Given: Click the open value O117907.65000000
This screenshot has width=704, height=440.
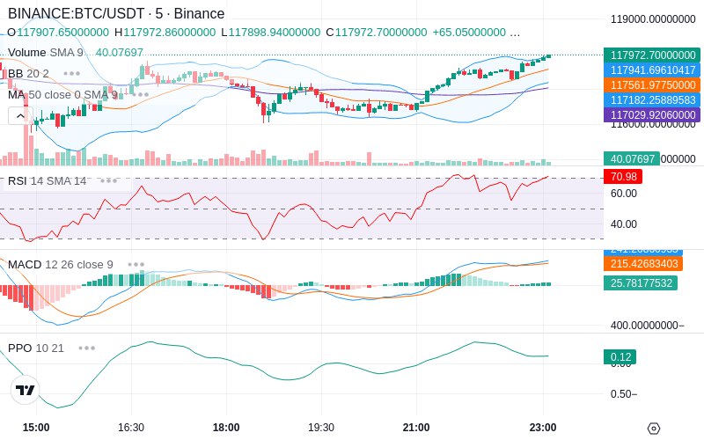Looking at the screenshot, I should [58, 33].
